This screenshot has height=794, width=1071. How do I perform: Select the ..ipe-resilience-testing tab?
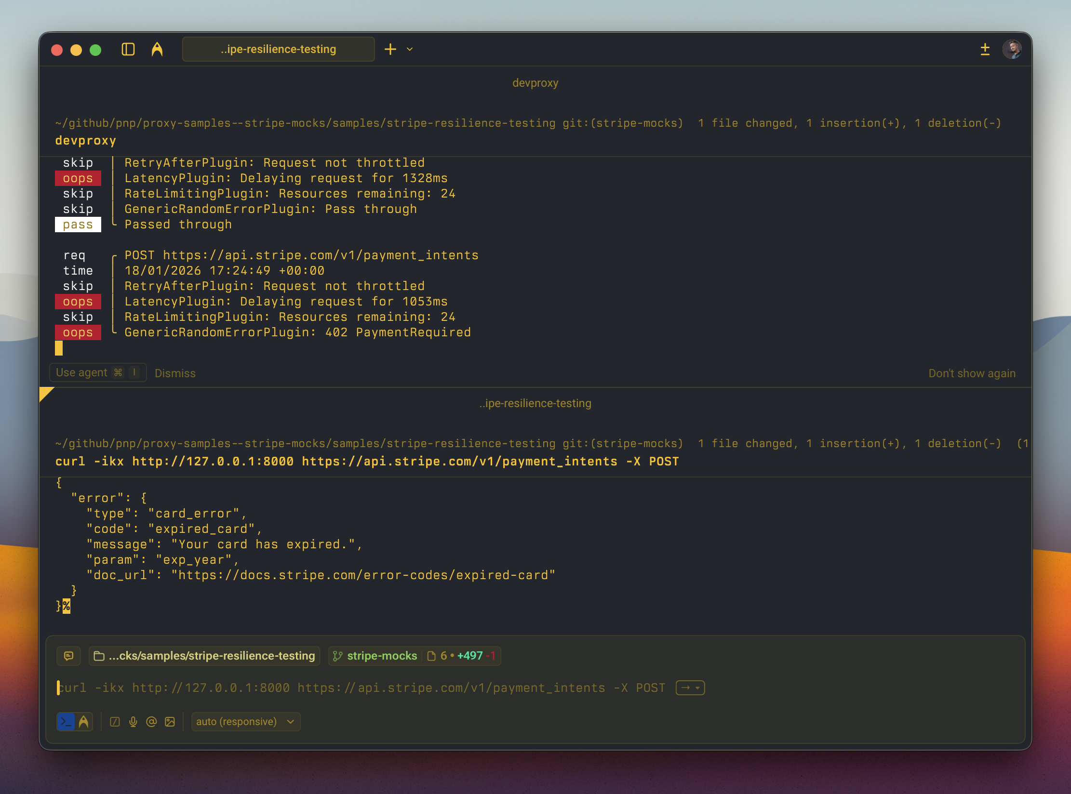coord(278,49)
